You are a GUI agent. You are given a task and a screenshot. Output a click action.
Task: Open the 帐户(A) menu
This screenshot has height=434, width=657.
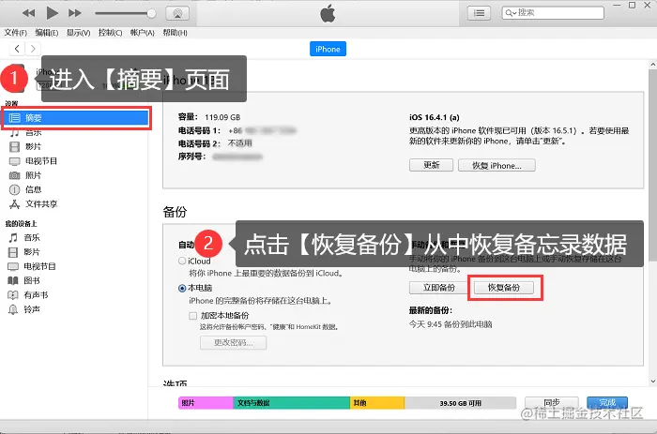(x=143, y=33)
